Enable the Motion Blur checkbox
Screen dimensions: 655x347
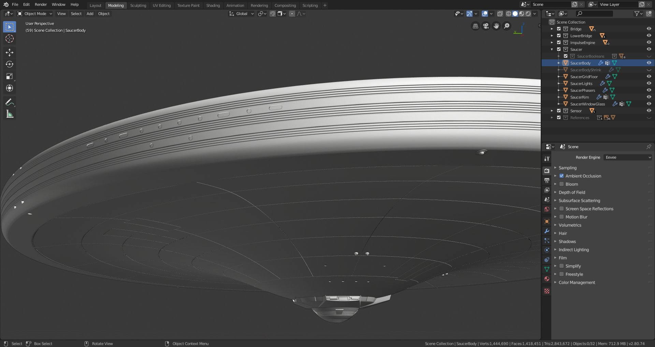[x=562, y=217]
